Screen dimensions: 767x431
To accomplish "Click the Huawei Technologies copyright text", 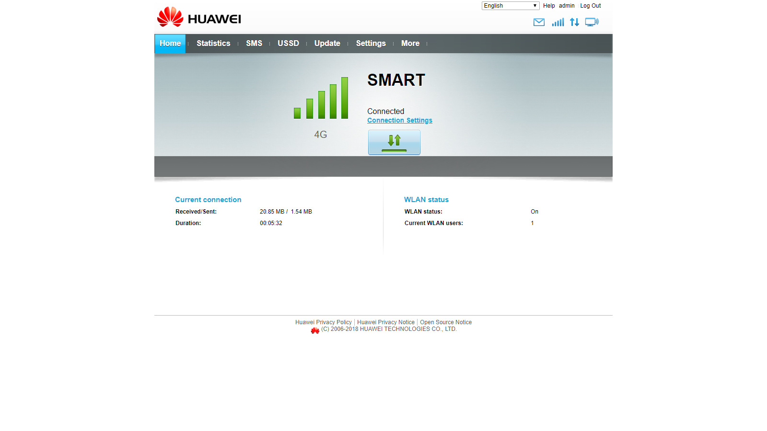I will [389, 329].
